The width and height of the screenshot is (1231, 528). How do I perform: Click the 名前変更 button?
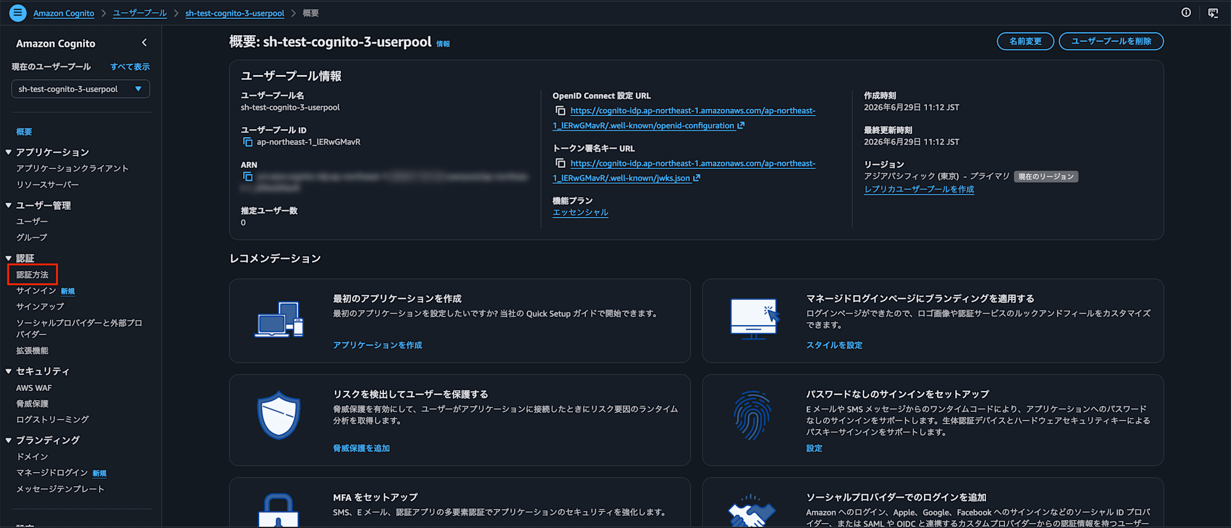coord(1025,41)
